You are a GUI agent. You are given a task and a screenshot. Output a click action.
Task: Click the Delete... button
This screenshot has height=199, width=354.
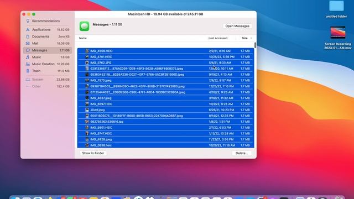click(242, 153)
